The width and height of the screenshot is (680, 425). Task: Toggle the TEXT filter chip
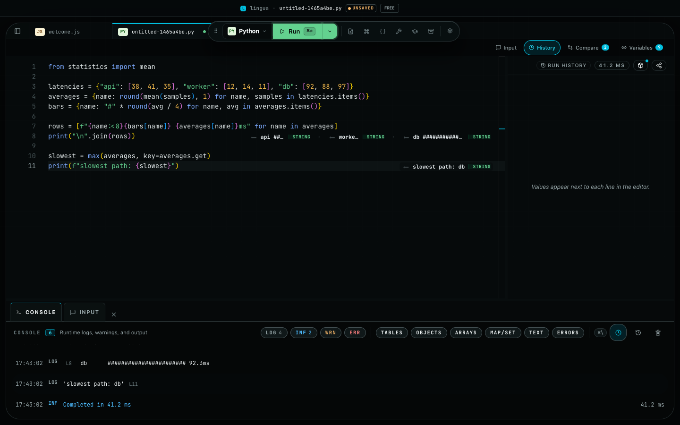[x=536, y=332]
